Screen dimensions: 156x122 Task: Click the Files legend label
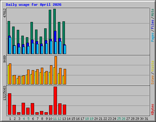click(x=153, y=24)
